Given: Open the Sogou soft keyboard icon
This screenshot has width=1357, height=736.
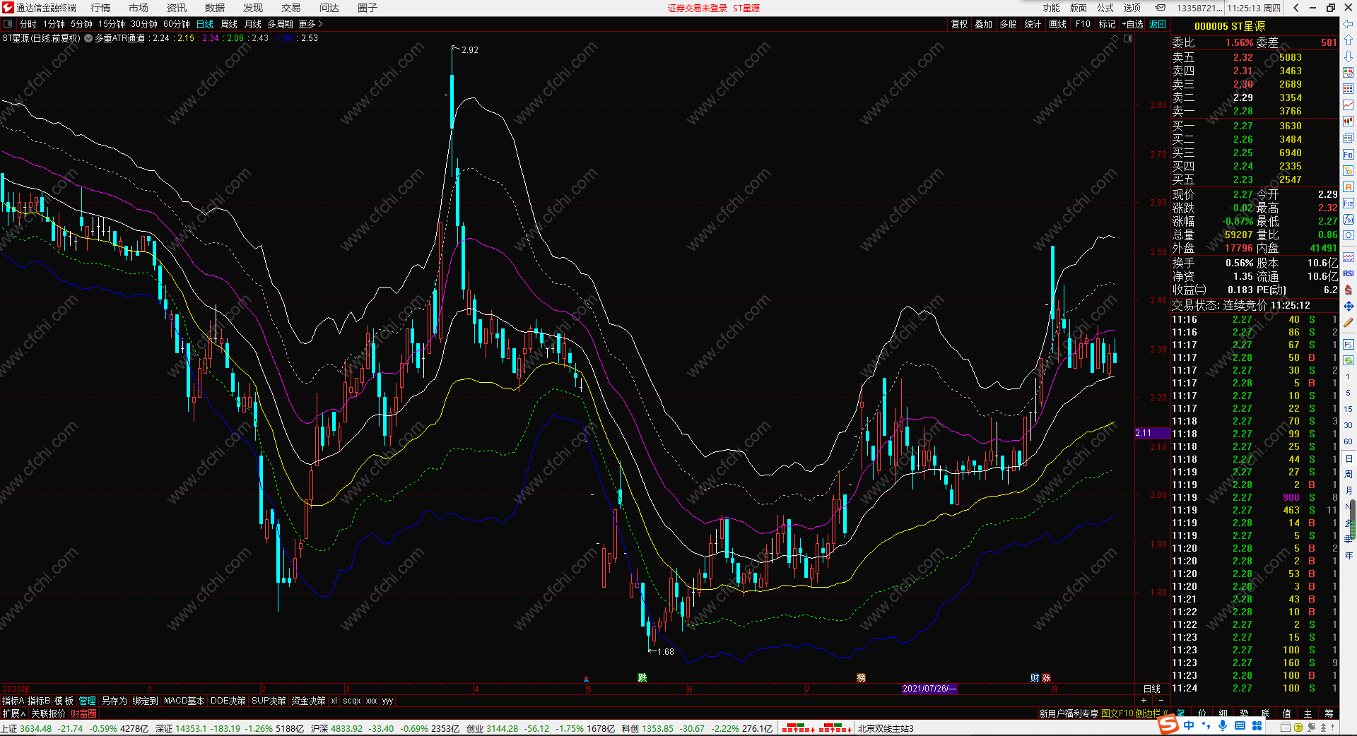Looking at the screenshot, I should pyautogui.click(x=1240, y=726).
